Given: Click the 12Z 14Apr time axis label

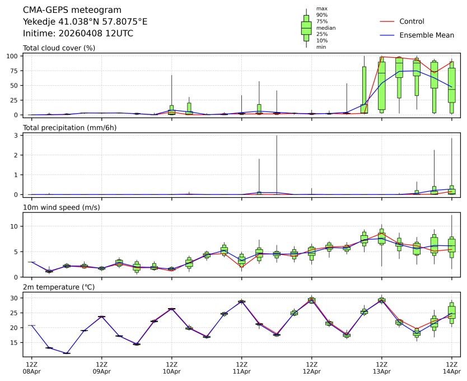Looking at the screenshot, I should [451, 368].
